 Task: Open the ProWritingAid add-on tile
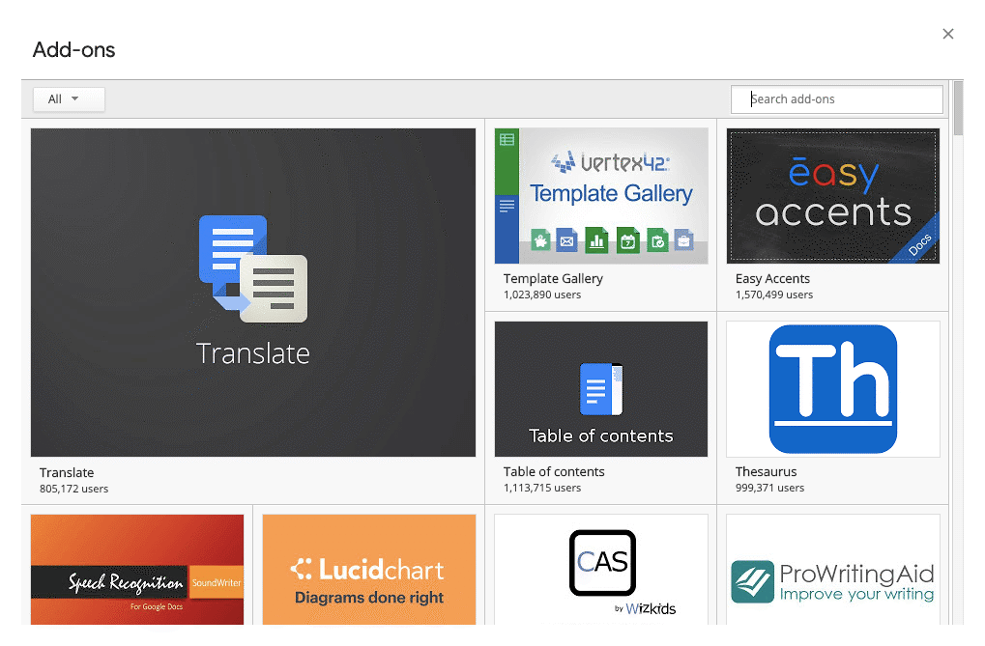pyautogui.click(x=833, y=570)
